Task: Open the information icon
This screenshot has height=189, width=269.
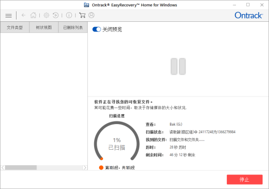Action: pos(69,15)
